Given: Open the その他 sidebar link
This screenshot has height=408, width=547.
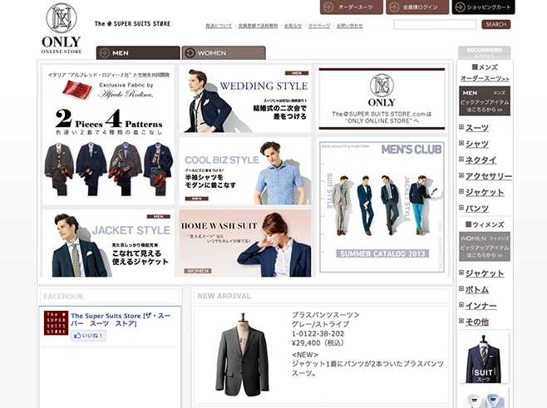Looking at the screenshot, I should [x=477, y=322].
